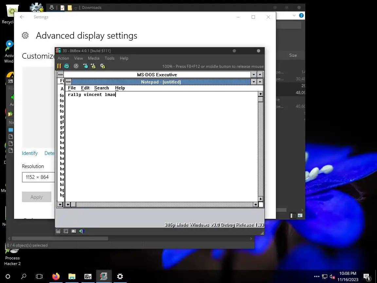Viewport: 377px width, 283px height.
Task: Click the Advanced display settings gear icon
Action: [x=25, y=35]
